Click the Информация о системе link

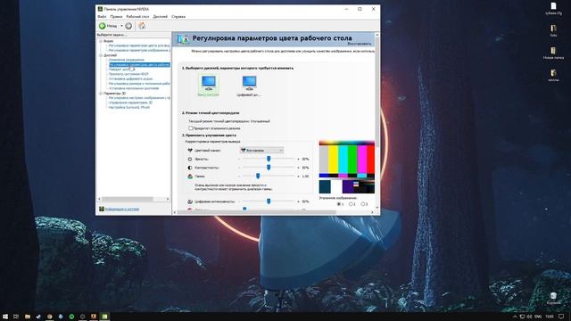coord(122,210)
